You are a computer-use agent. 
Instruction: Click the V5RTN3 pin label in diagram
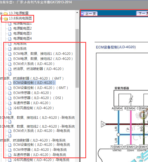pyautogui.click(x=117, y=151)
